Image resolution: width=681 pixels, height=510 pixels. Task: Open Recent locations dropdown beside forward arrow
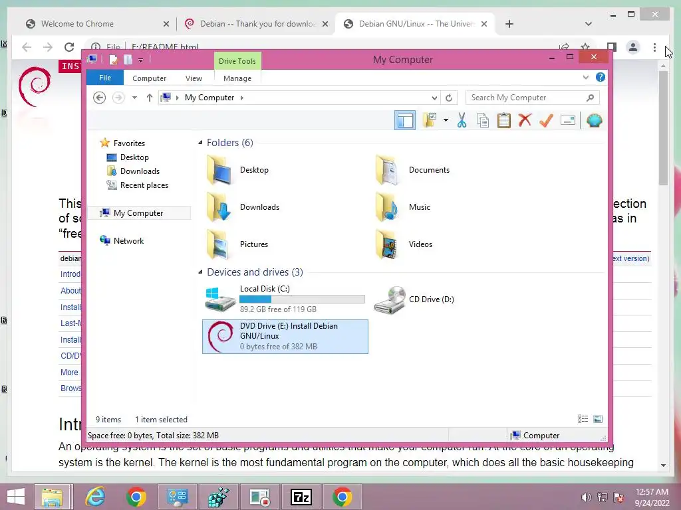tap(134, 98)
